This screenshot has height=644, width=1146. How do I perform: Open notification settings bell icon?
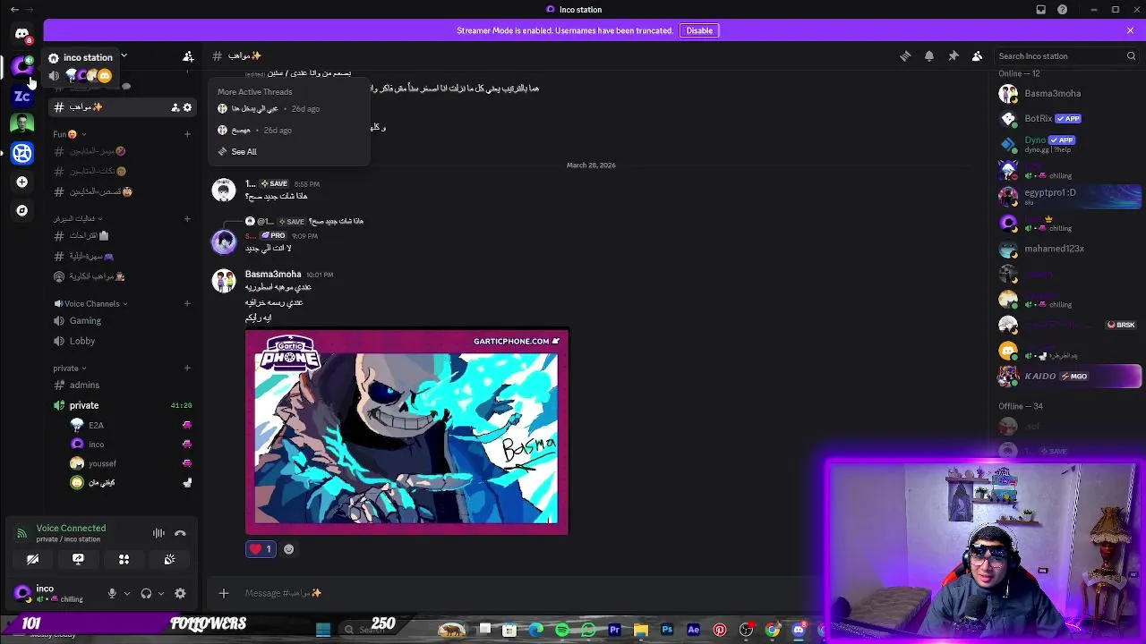point(929,55)
